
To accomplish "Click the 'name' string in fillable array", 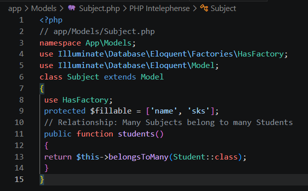I will (x=164, y=111).
